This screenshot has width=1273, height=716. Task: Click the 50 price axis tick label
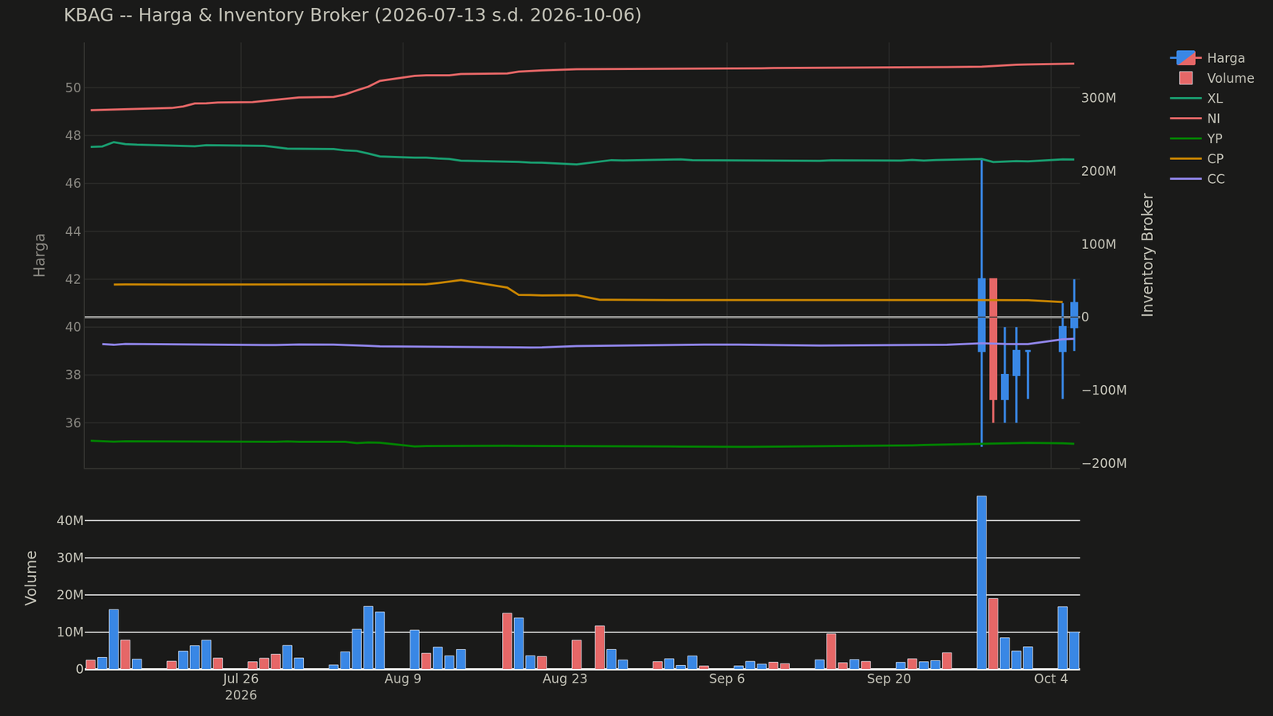[x=73, y=88]
